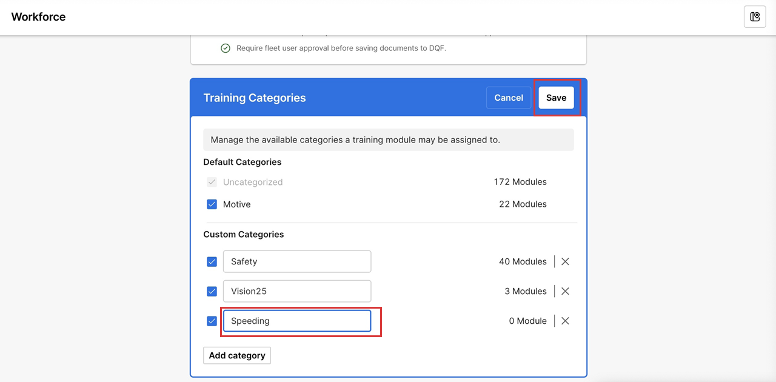This screenshot has width=776, height=382.
Task: Click the greyed Uncategorized checkbox
Action: click(x=212, y=183)
